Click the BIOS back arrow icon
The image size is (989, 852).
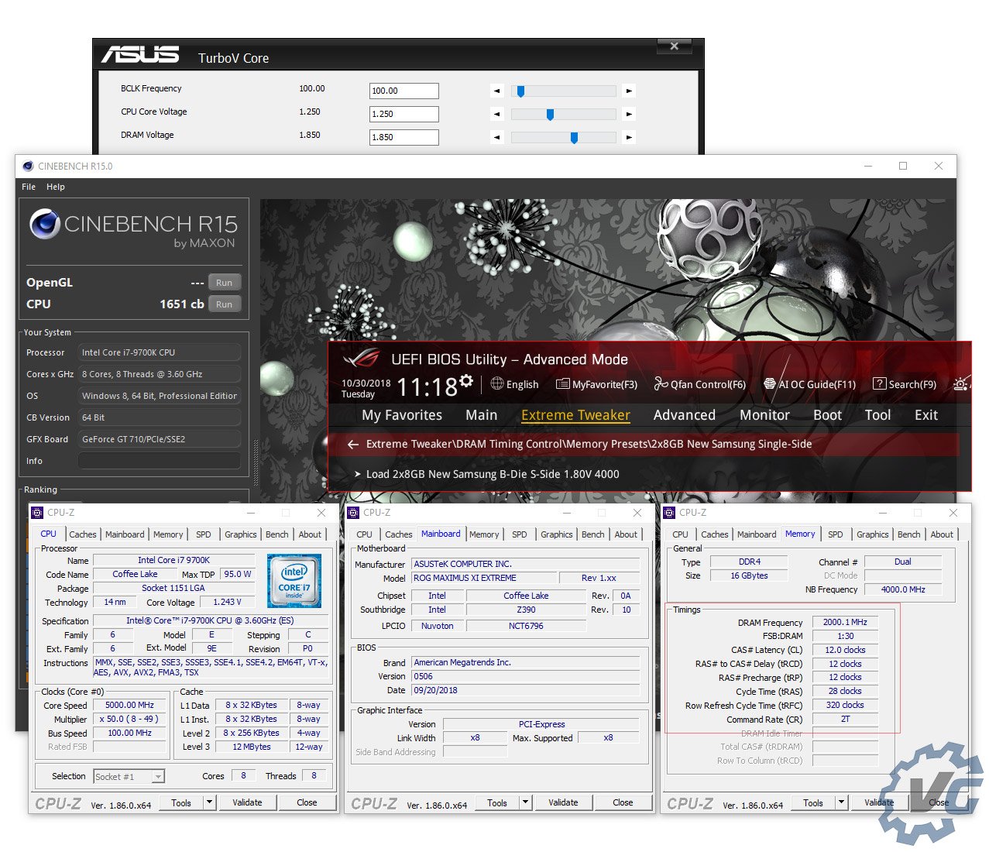tap(353, 444)
